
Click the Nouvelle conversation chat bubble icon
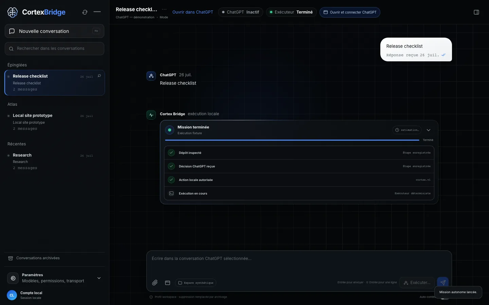point(12,31)
